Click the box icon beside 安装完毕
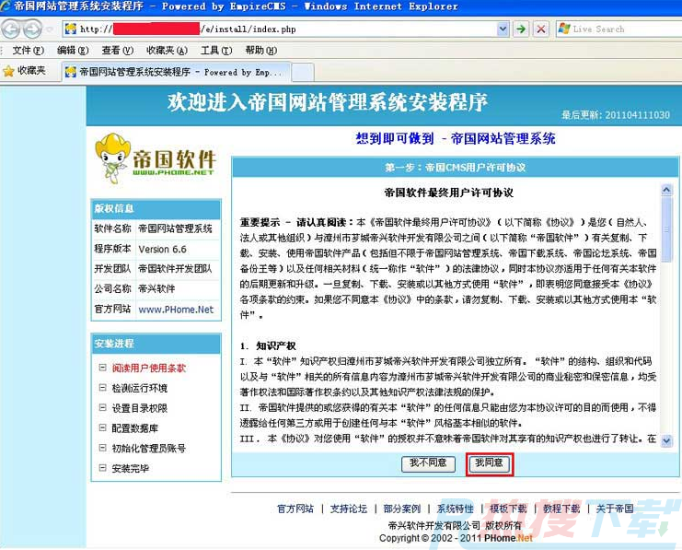Image resolution: width=682 pixels, height=550 pixels. point(103,468)
